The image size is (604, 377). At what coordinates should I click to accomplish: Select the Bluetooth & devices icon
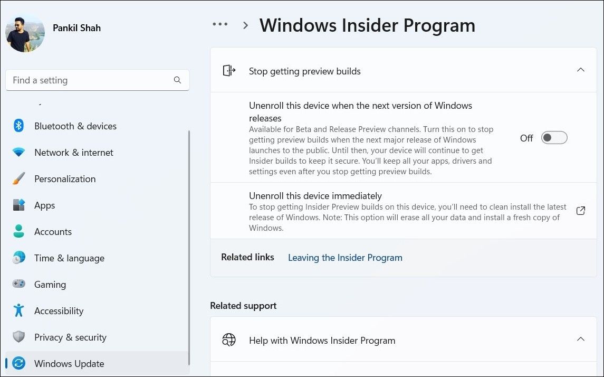pos(19,126)
